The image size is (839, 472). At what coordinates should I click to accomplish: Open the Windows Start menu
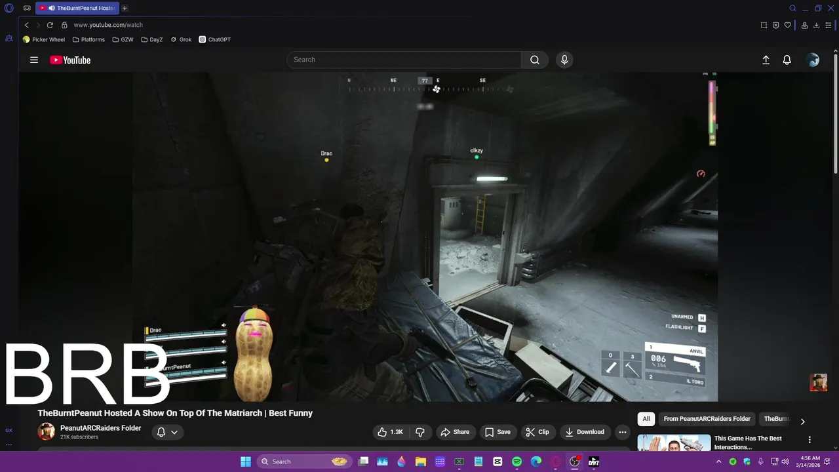pyautogui.click(x=246, y=462)
